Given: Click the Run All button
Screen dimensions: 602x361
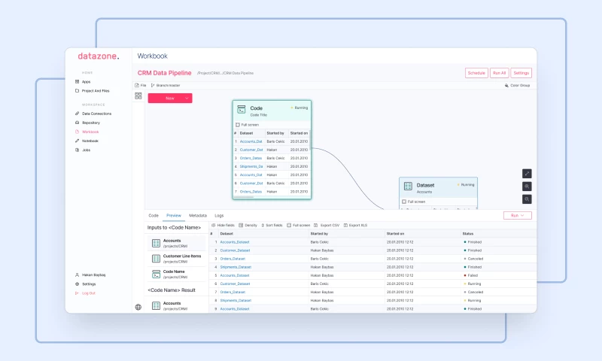Looking at the screenshot, I should (499, 73).
